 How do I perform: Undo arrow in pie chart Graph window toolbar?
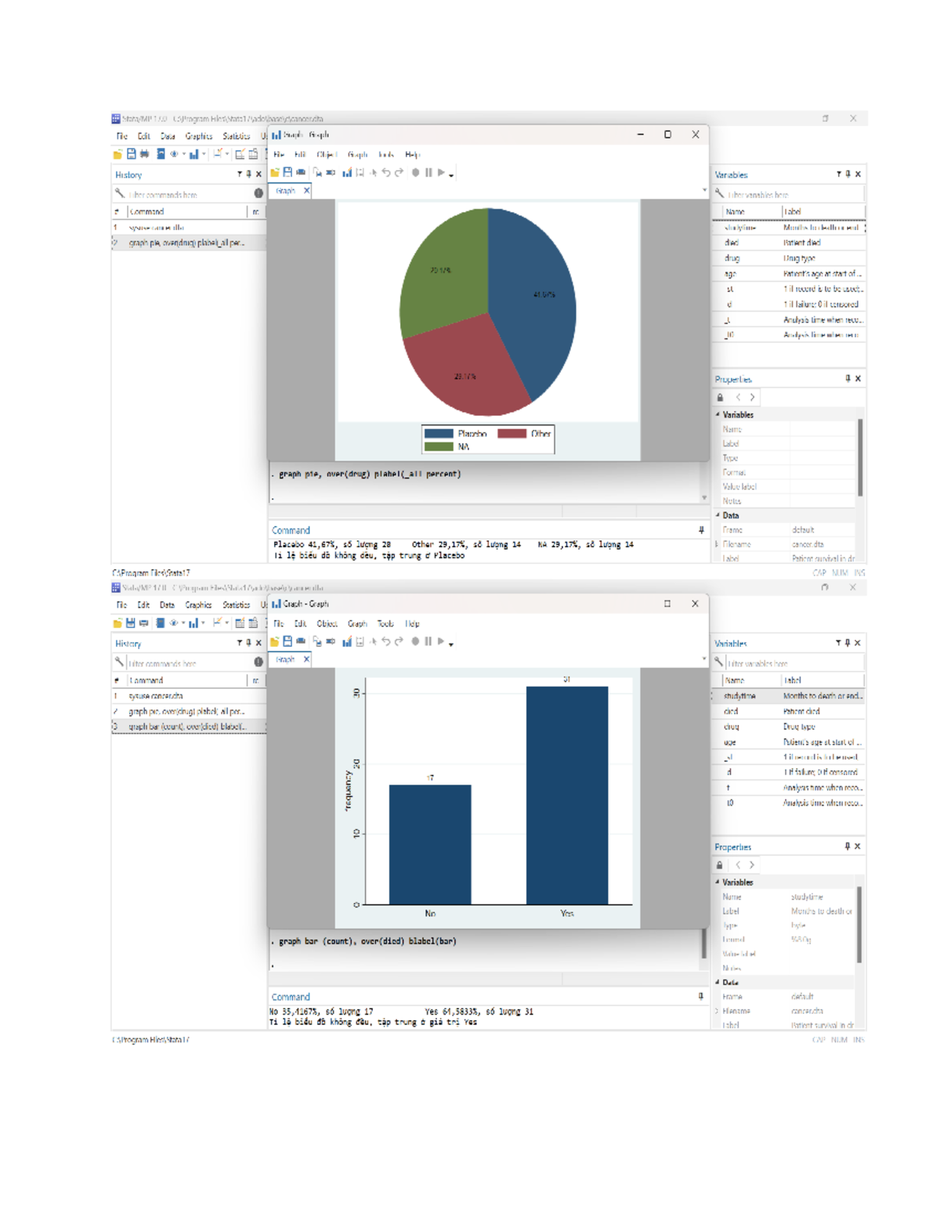click(x=386, y=172)
